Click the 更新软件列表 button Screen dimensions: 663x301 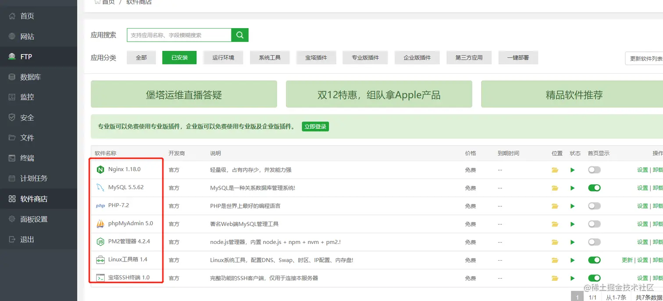tap(645, 58)
